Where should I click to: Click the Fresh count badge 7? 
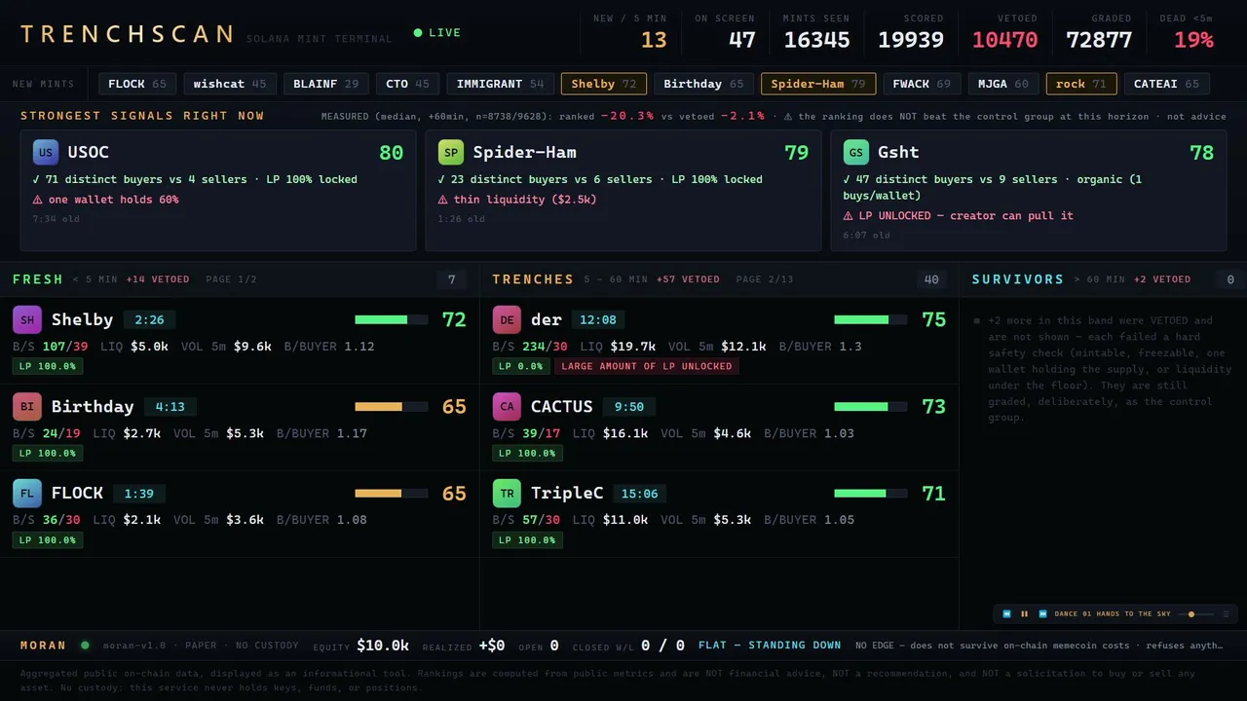click(x=452, y=279)
